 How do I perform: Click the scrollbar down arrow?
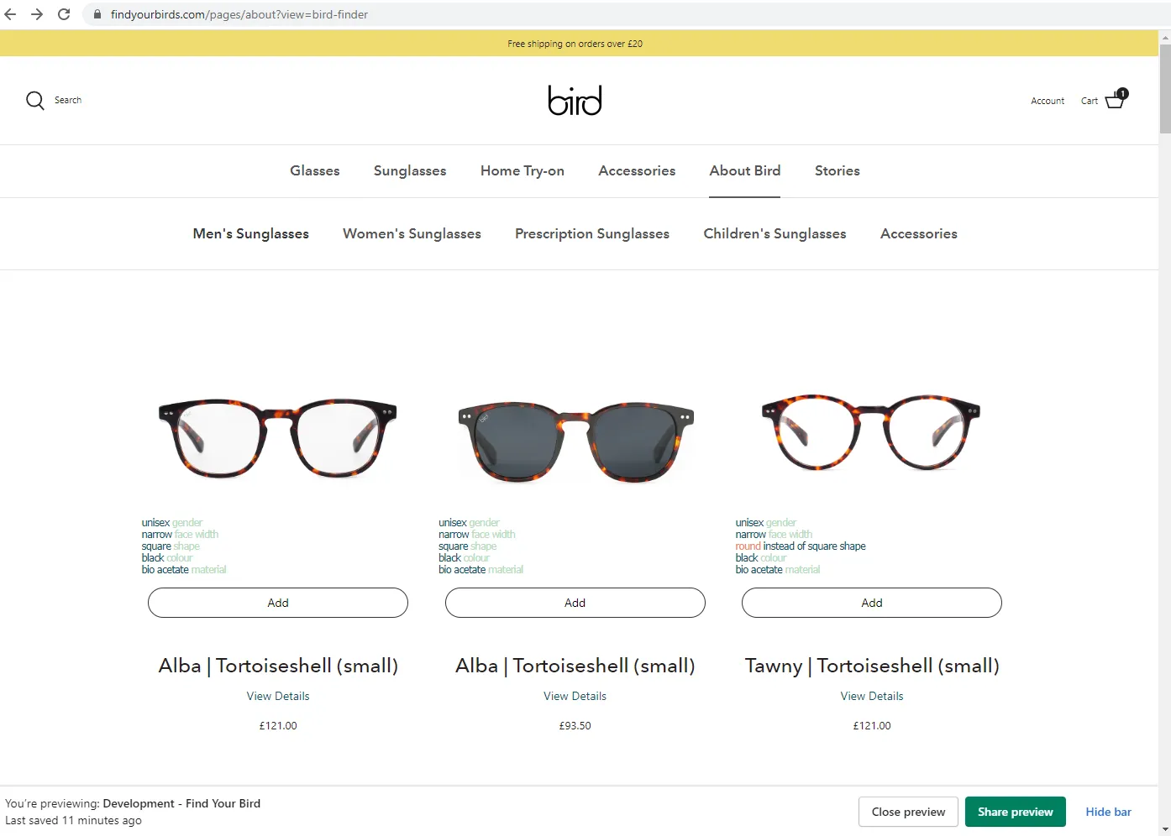[x=1164, y=829]
